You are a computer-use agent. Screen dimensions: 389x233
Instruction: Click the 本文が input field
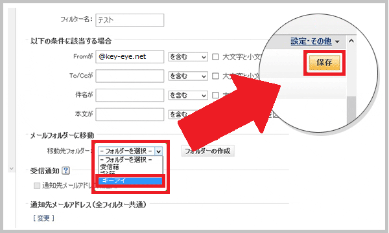pos(130,115)
